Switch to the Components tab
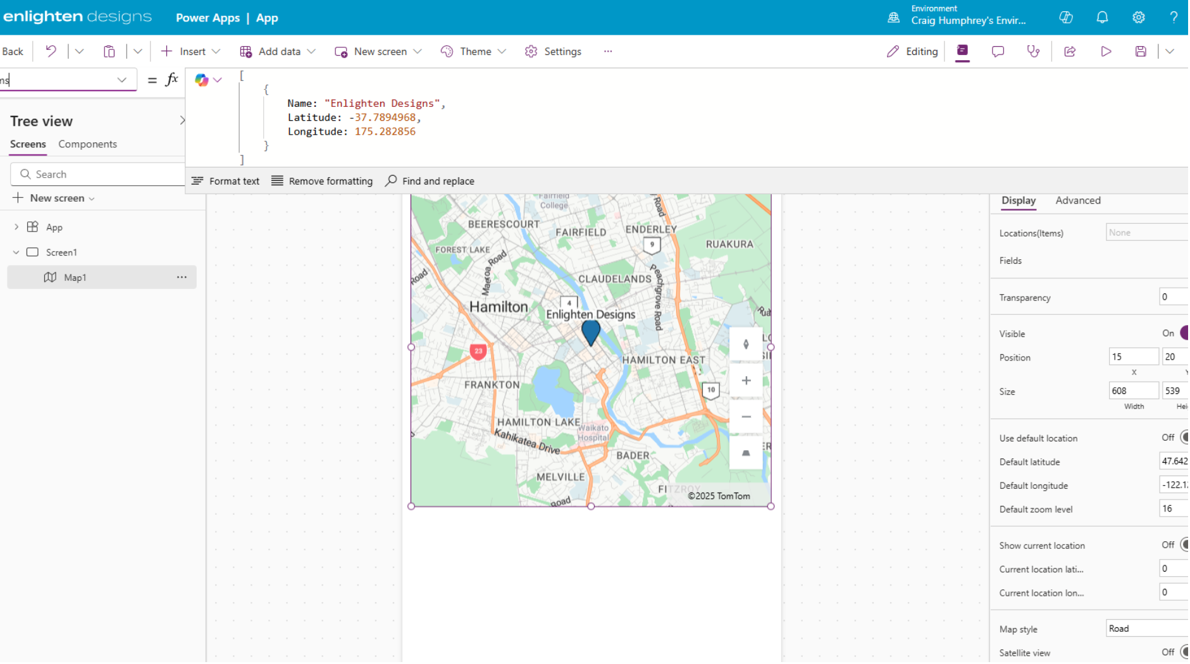This screenshot has width=1190, height=664. (x=87, y=144)
